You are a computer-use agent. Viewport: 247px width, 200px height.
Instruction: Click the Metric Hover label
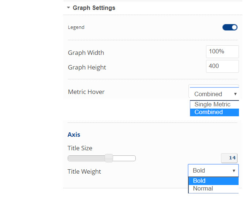point(86,92)
